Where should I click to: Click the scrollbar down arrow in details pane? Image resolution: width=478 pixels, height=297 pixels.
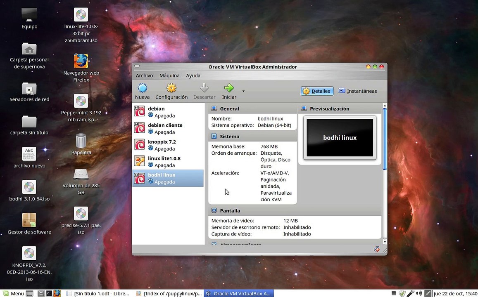384,242
